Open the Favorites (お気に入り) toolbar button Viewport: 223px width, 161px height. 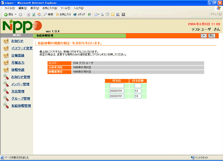[63, 14]
